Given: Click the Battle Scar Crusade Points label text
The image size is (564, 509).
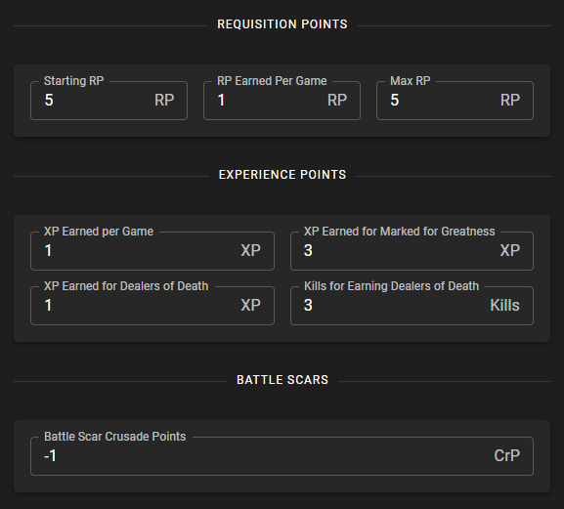Looking at the screenshot, I should [x=114, y=437].
